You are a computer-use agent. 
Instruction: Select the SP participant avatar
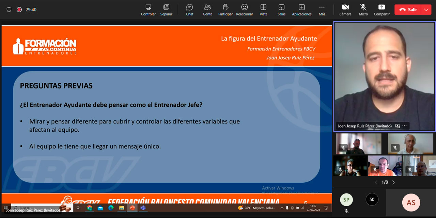pos(346,200)
